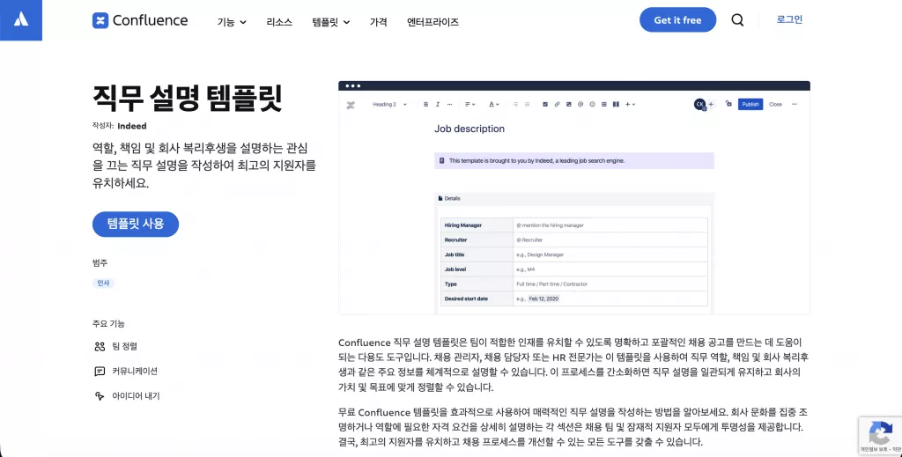902x457 pixels.
Task: Click the Confluence logo in the header
Action: click(140, 21)
